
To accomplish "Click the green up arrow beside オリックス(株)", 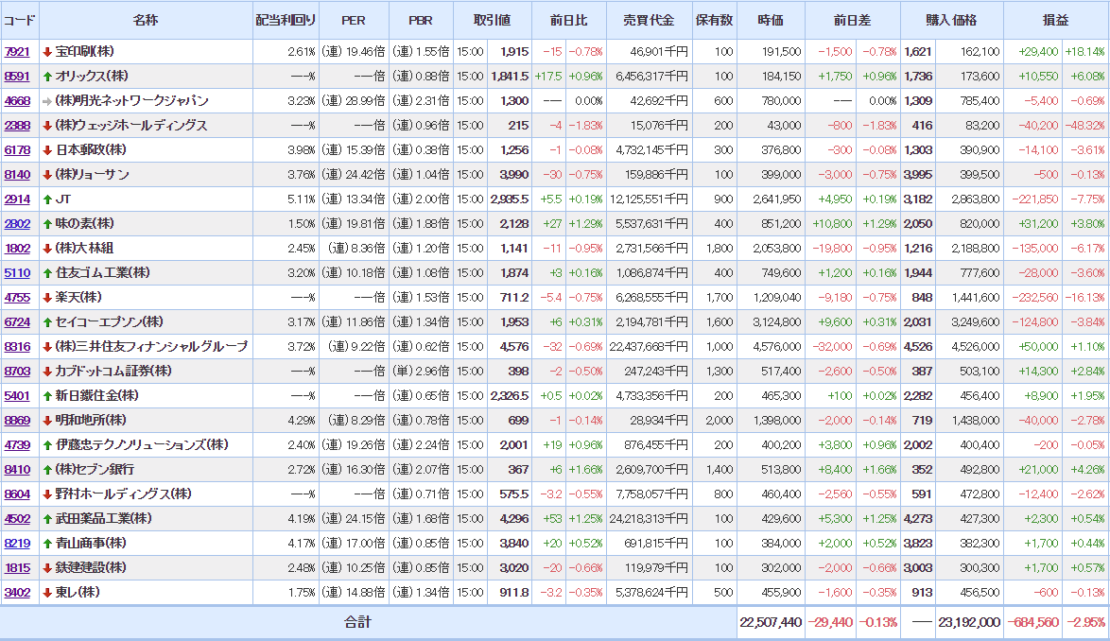I will click(x=47, y=77).
